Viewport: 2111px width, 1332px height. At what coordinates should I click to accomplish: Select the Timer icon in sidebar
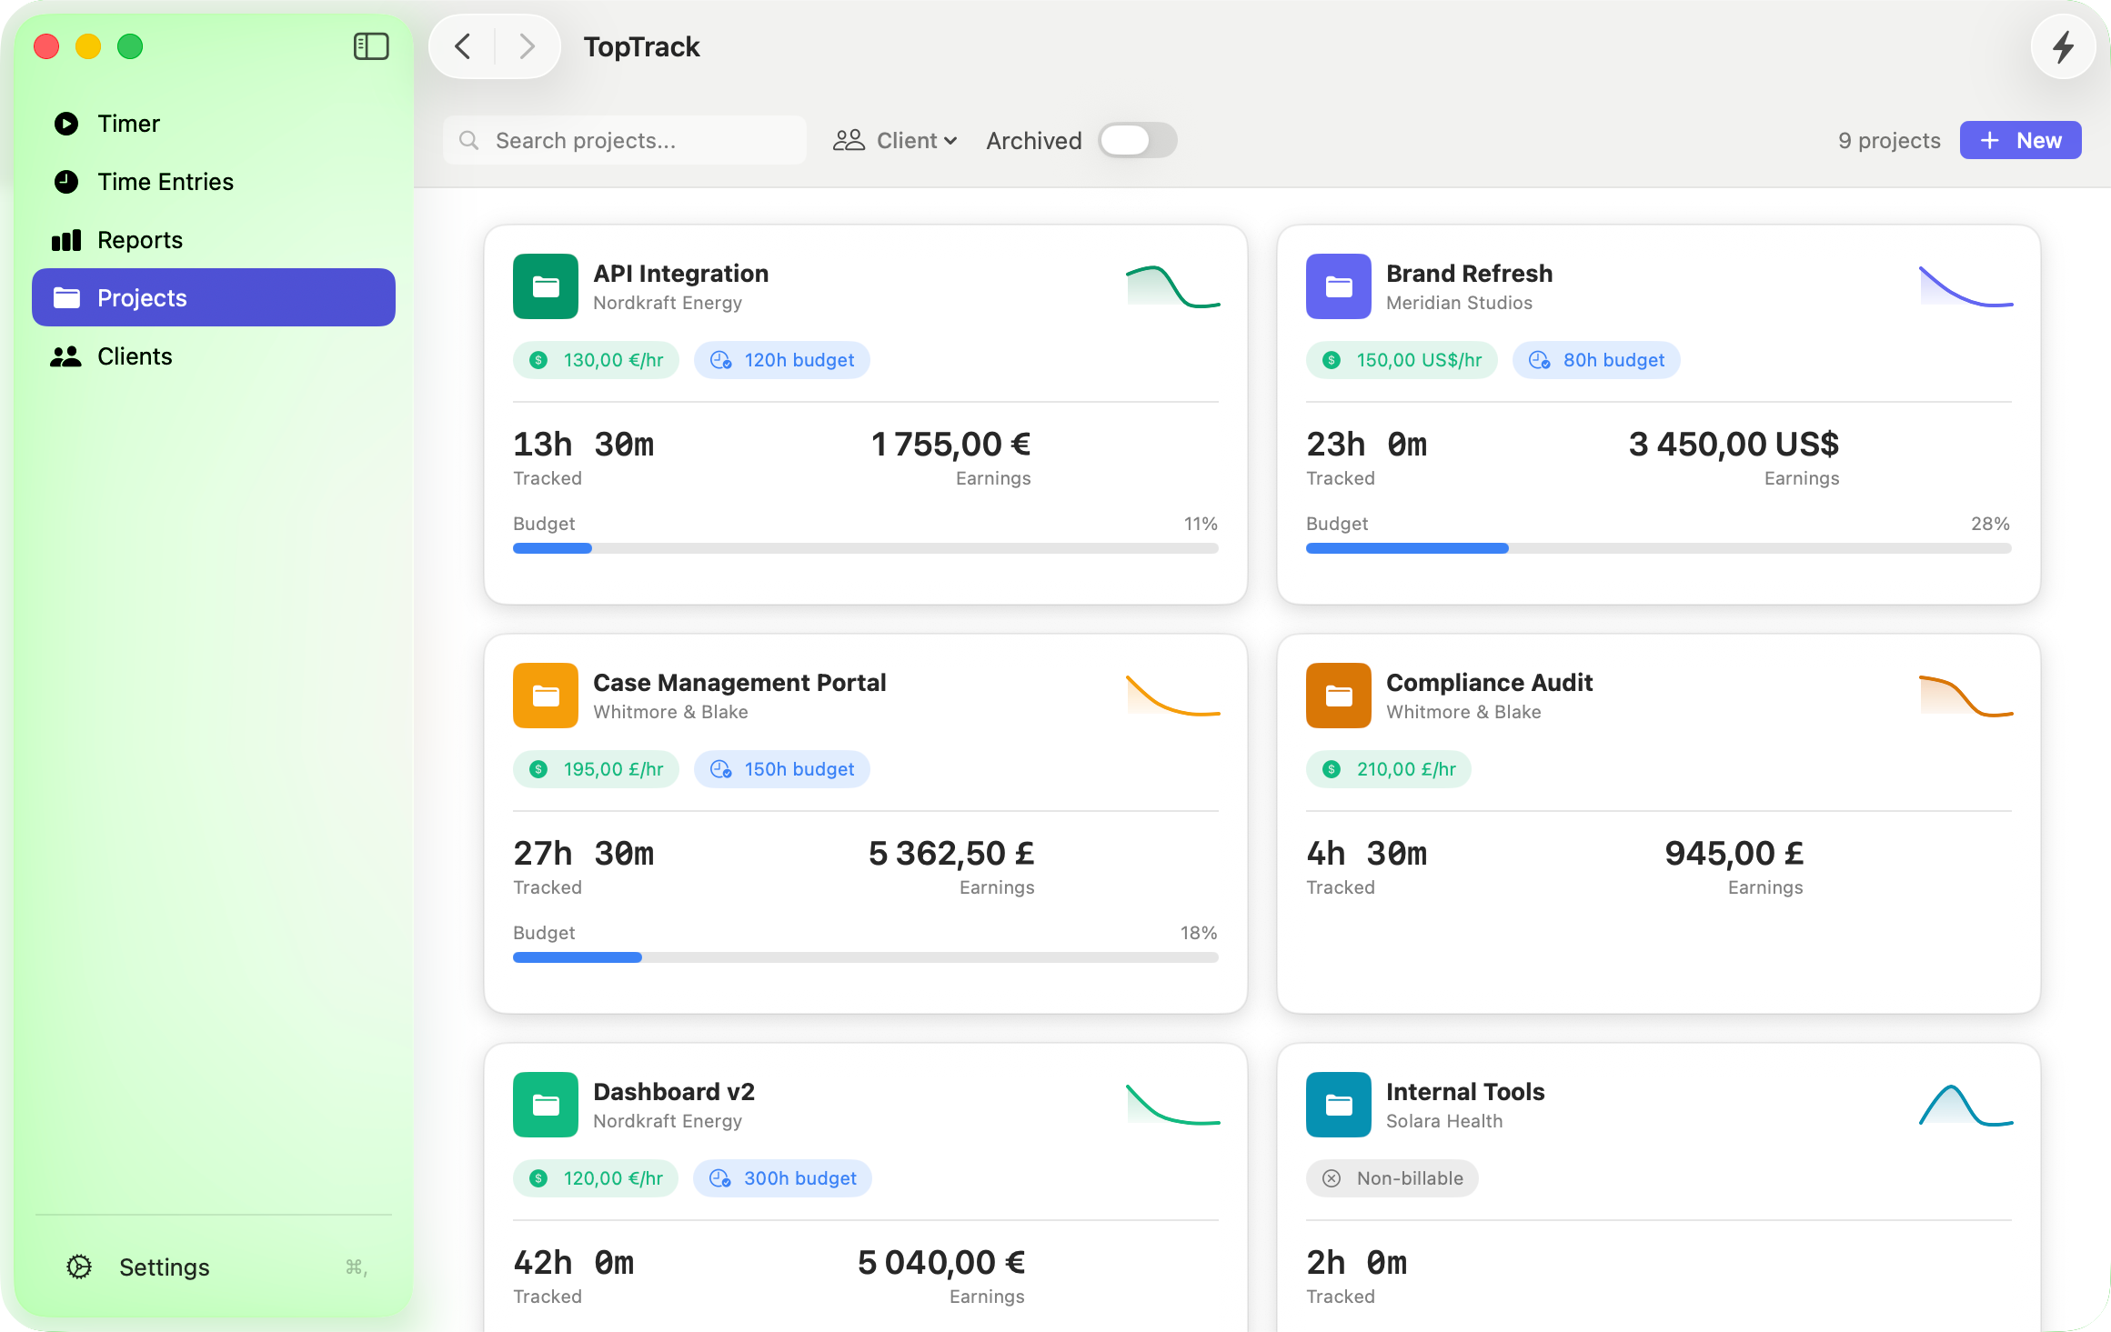(66, 123)
